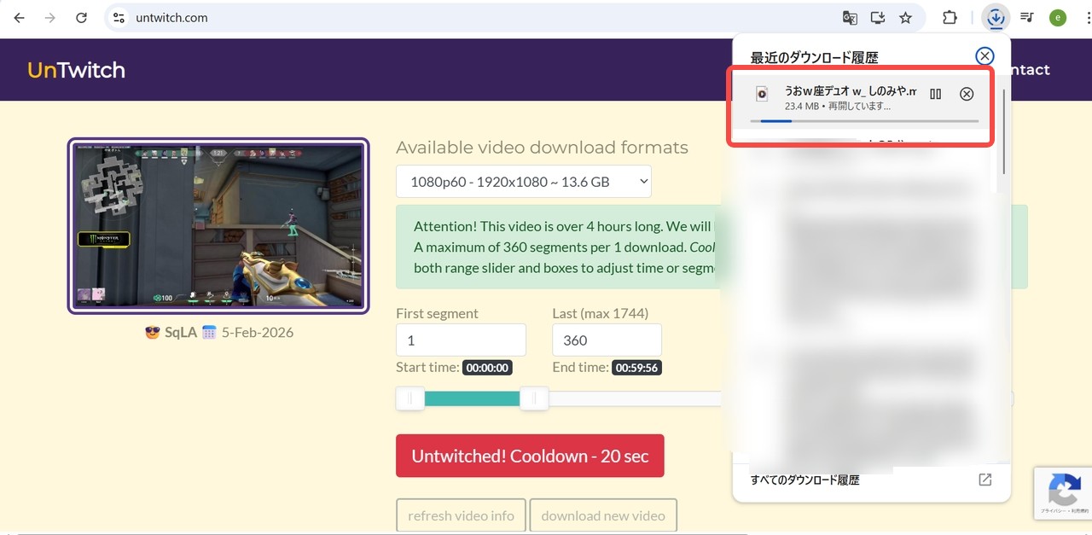The height and width of the screenshot is (535, 1092).
Task: Open the green profile avatar
Action: tap(1058, 18)
